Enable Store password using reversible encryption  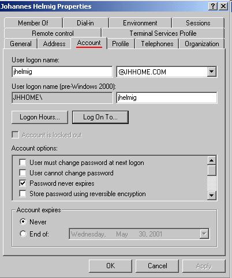(x=23, y=193)
